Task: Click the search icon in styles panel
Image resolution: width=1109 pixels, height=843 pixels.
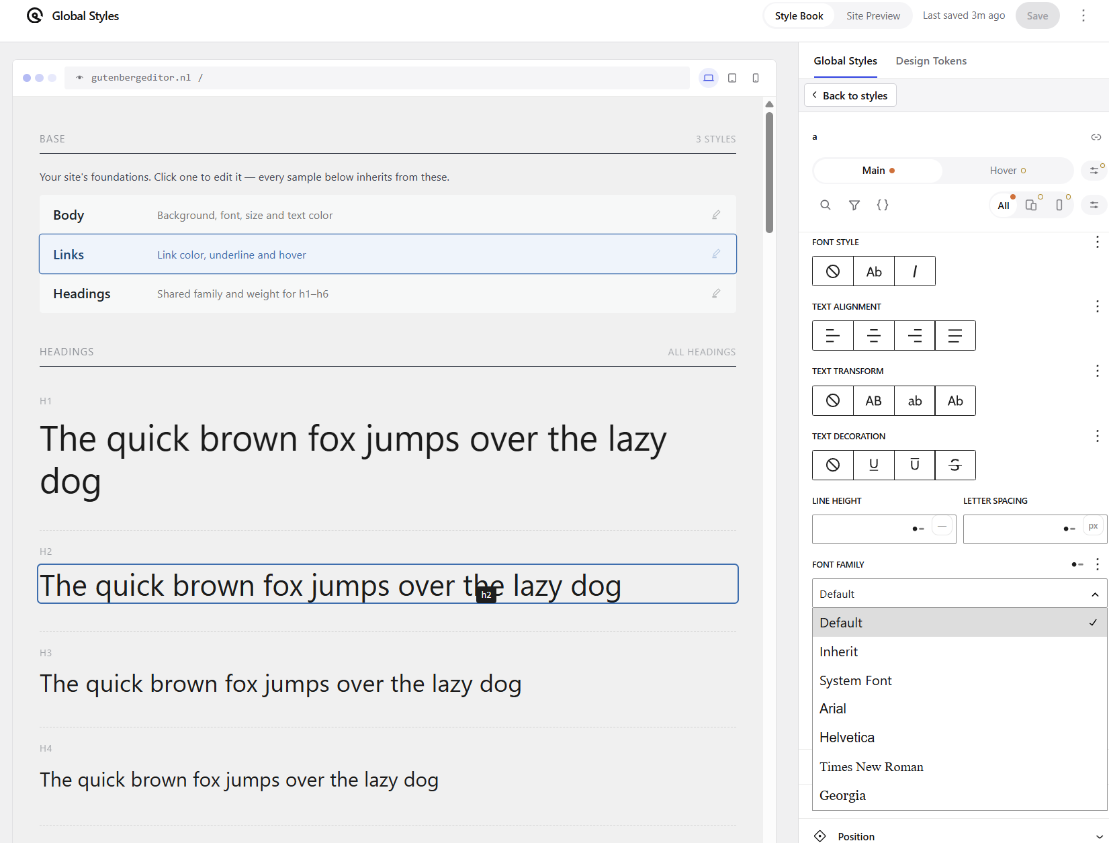Action: (826, 205)
